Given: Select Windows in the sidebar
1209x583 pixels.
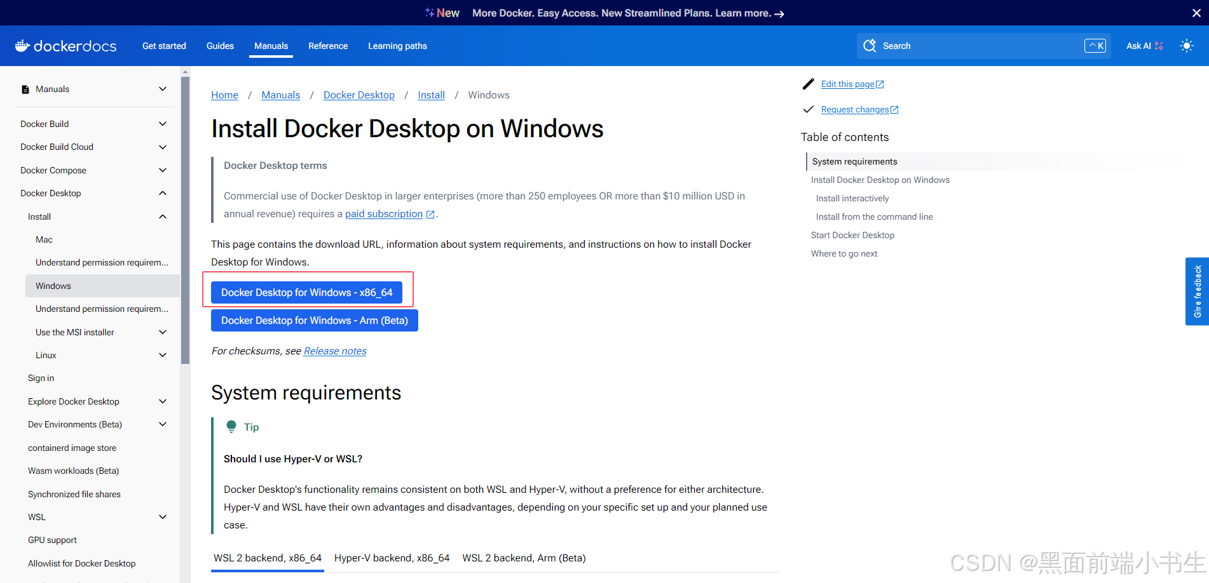Looking at the screenshot, I should [x=53, y=285].
